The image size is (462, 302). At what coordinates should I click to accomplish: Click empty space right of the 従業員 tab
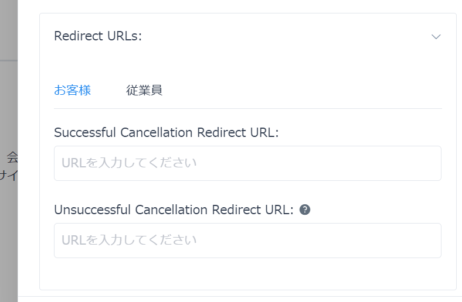click(293, 90)
